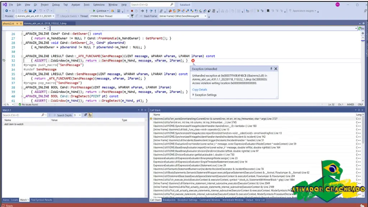Close the Watch 1 panel
Image resolution: width=368 pixels, height=207 pixels.
coord(145,110)
